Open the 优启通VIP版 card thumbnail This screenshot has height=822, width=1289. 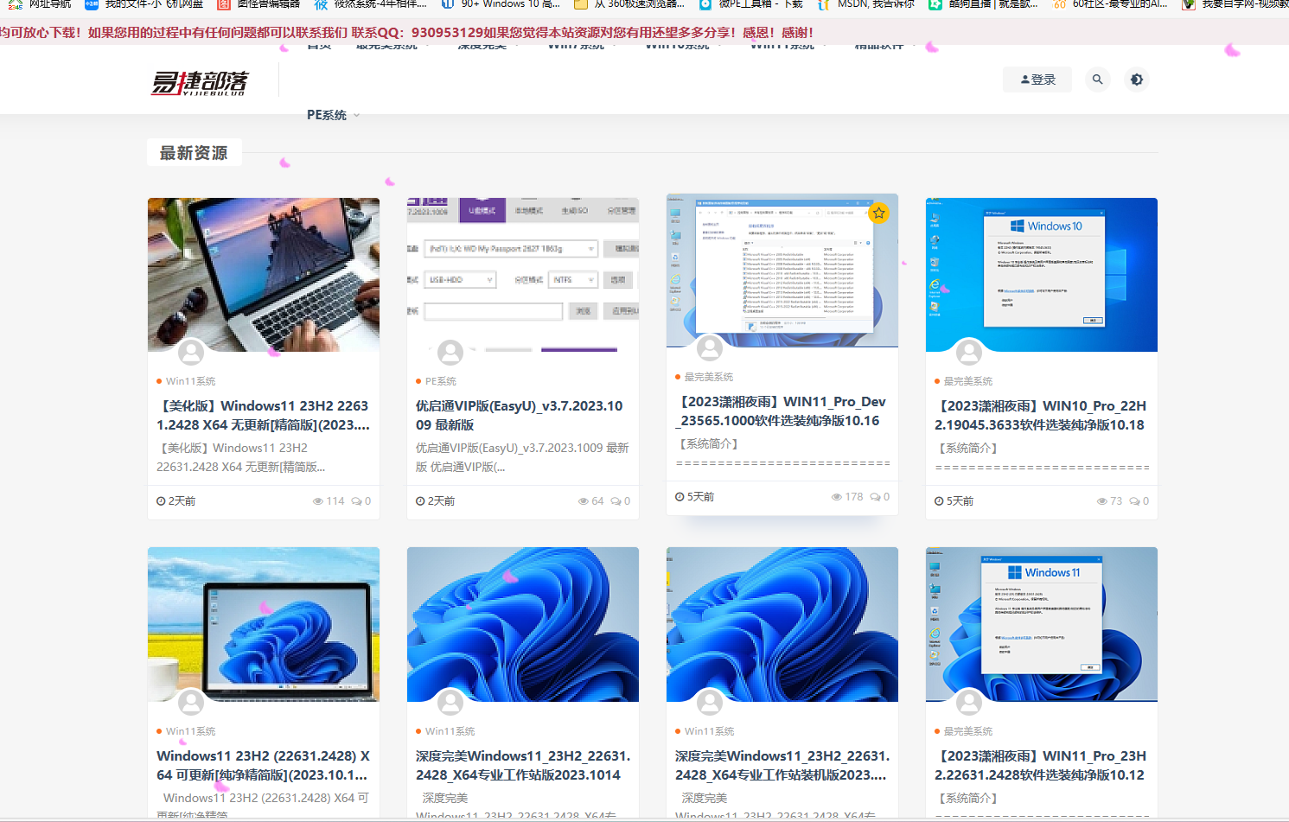523,275
